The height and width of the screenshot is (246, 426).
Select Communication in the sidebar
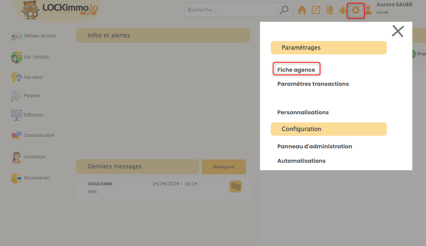39,135
